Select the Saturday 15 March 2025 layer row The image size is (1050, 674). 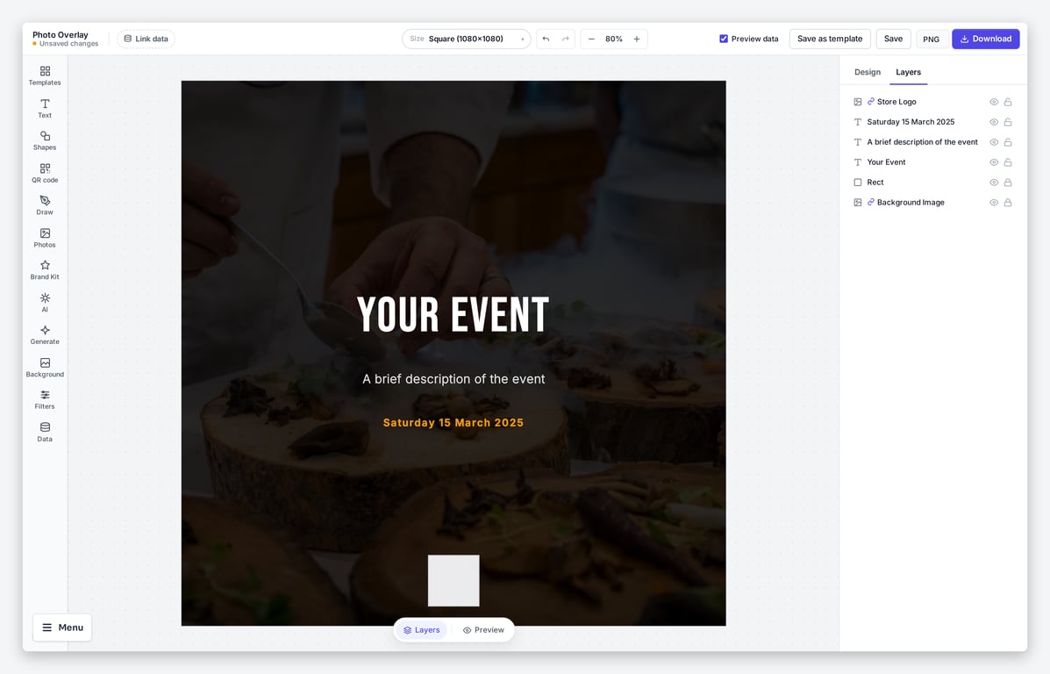click(x=932, y=122)
